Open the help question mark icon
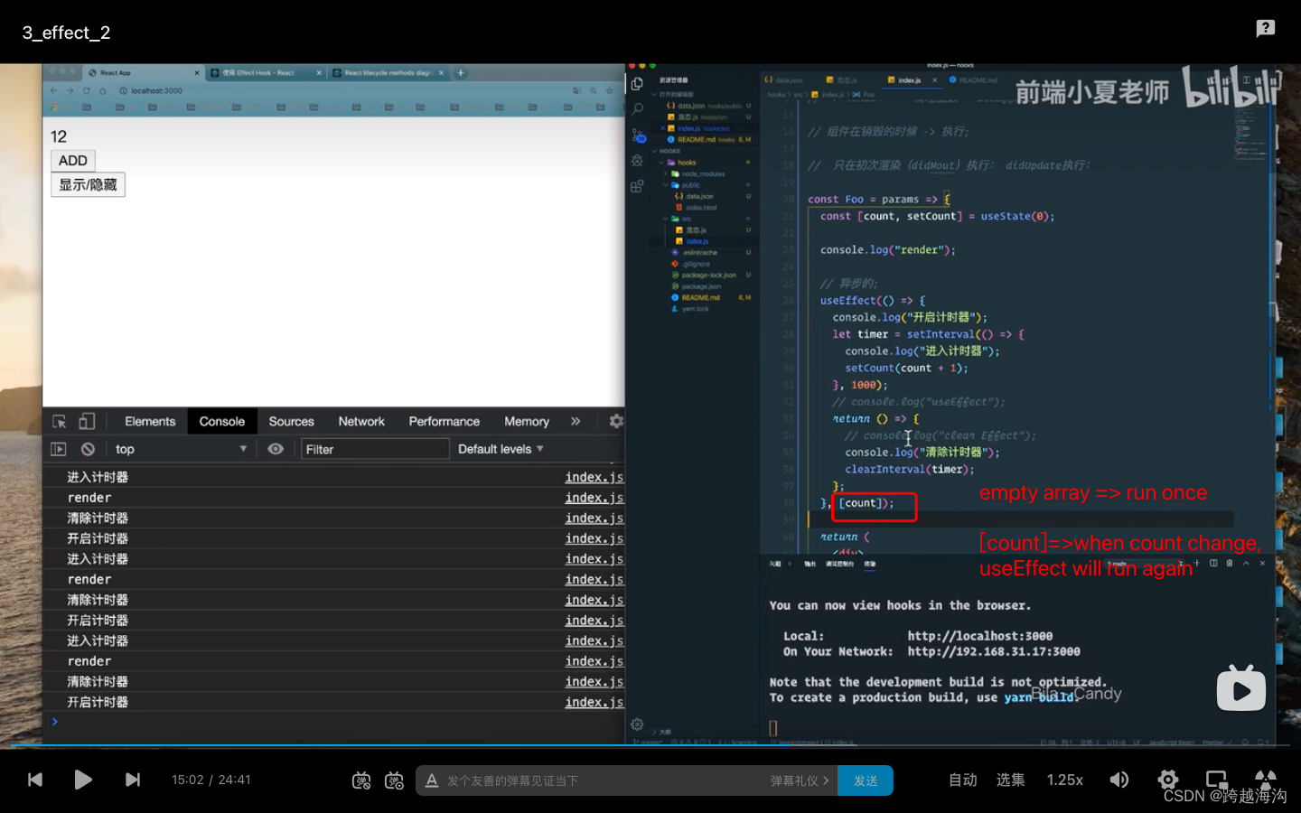1301x813 pixels. click(1266, 28)
